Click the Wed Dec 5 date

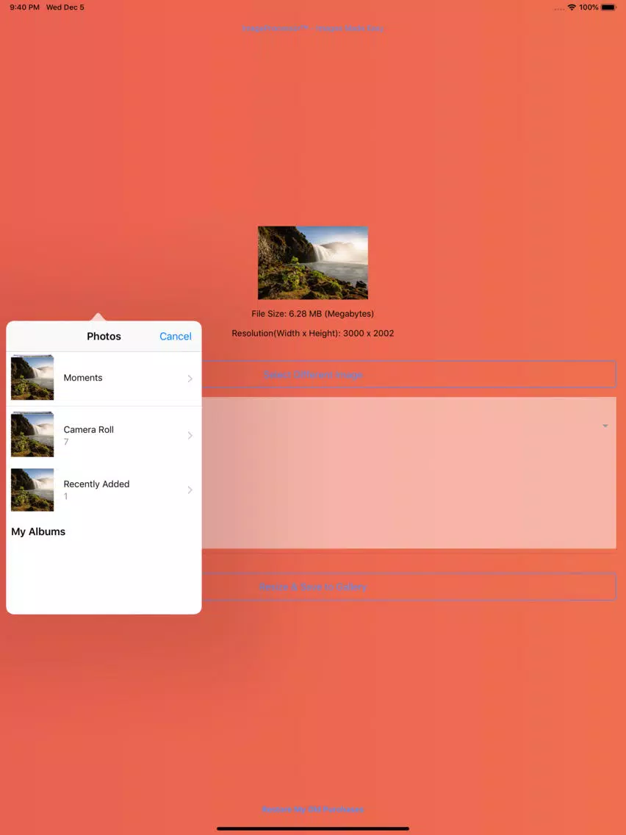tap(65, 7)
